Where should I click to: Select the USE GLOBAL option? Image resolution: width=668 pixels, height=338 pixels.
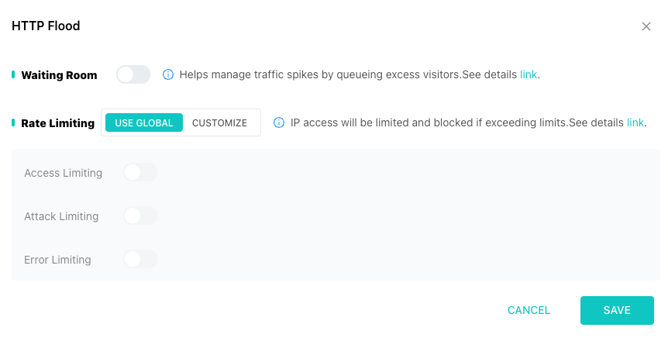[144, 122]
